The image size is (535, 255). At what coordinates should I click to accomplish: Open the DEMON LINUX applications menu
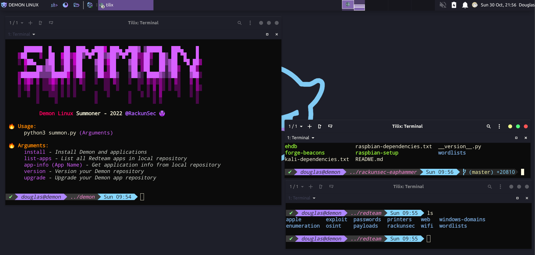pos(20,5)
